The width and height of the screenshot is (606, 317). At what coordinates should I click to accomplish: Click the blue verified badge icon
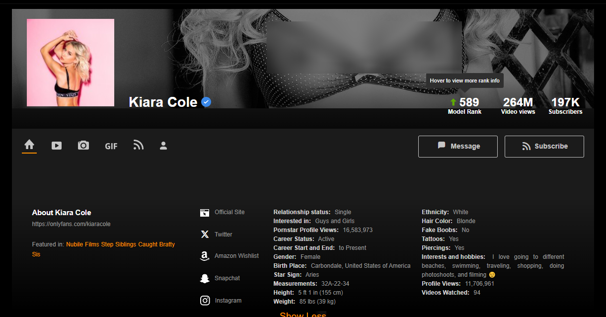(x=206, y=102)
